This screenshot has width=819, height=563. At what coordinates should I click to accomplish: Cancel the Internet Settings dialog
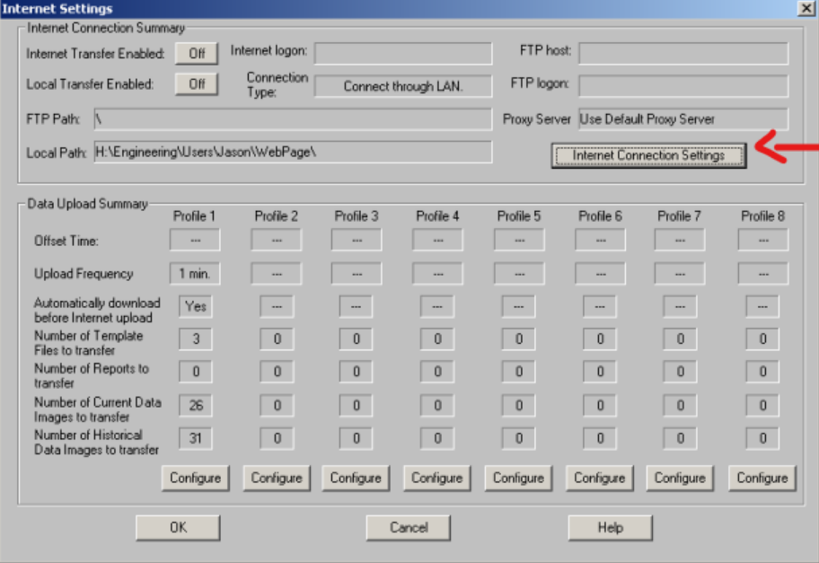click(409, 527)
